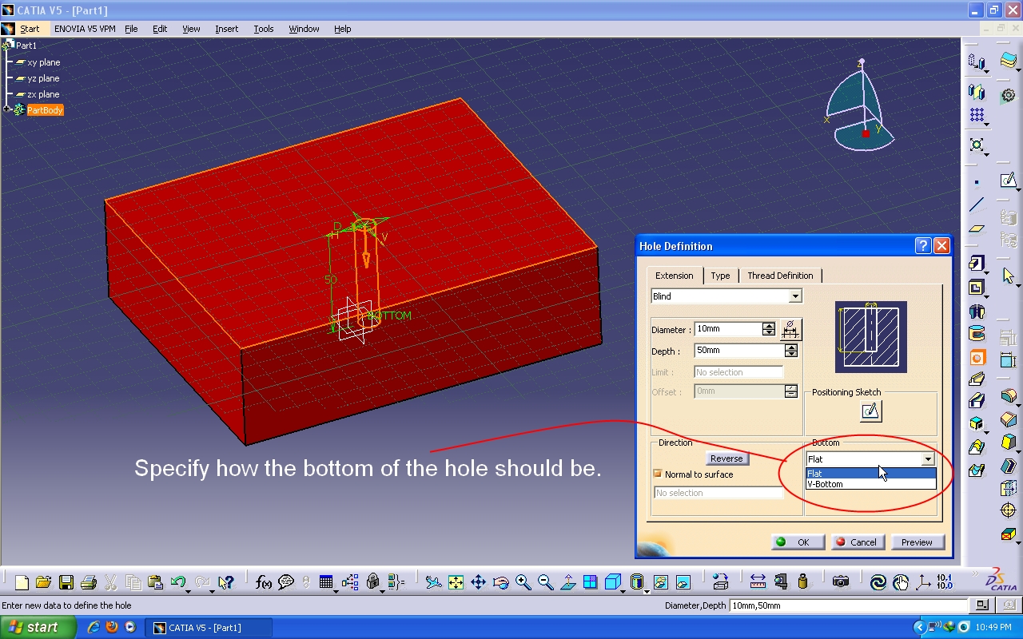Click the Cancel button

pyautogui.click(x=858, y=542)
